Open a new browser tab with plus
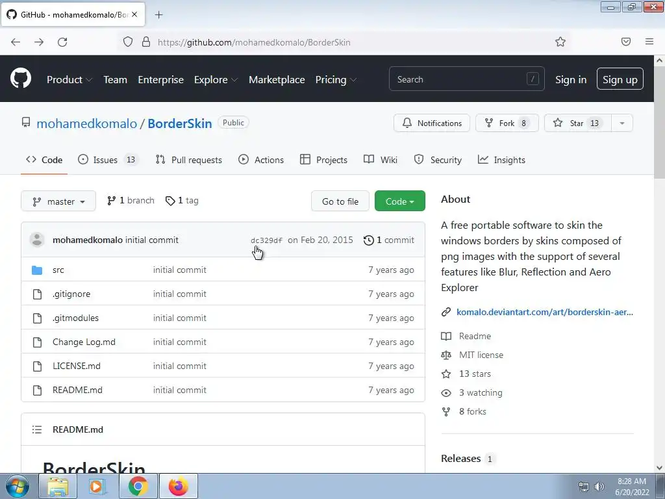 pos(159,15)
